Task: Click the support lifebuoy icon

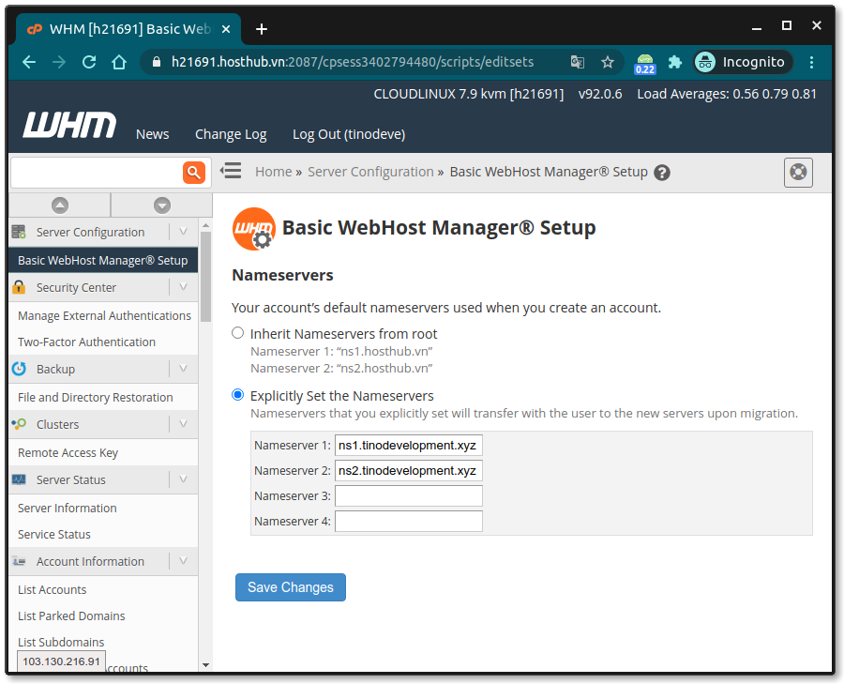Action: 798,172
